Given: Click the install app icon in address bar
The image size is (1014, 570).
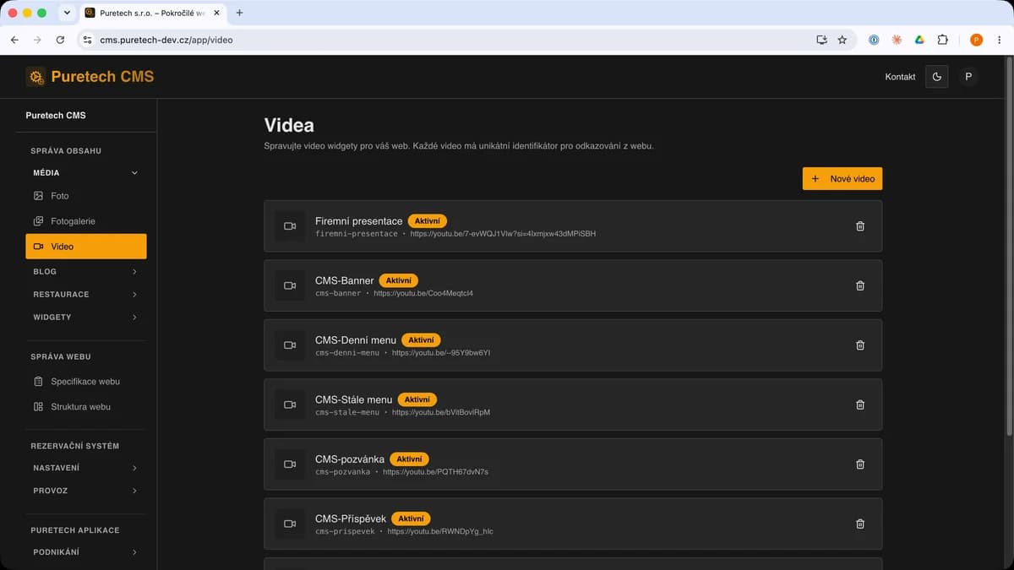Looking at the screenshot, I should click(x=821, y=40).
